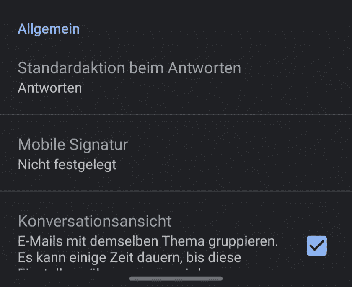Viewport: 352px width, 287px height.
Task: Open Standardaktion beim Antworten setting
Action: tap(129, 68)
